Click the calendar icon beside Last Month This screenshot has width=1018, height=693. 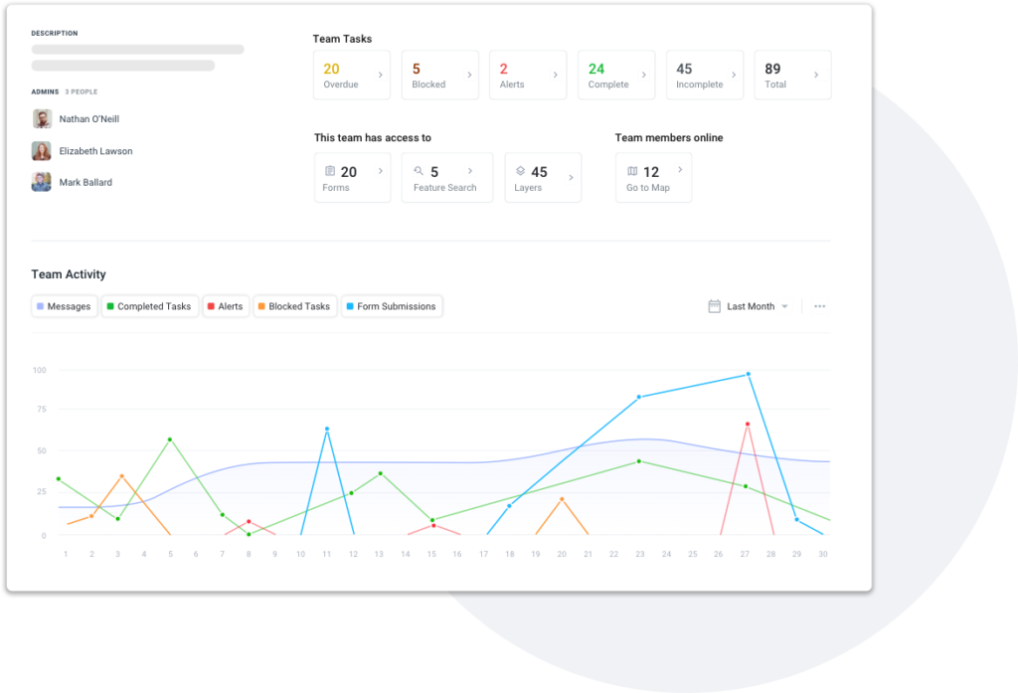[714, 306]
